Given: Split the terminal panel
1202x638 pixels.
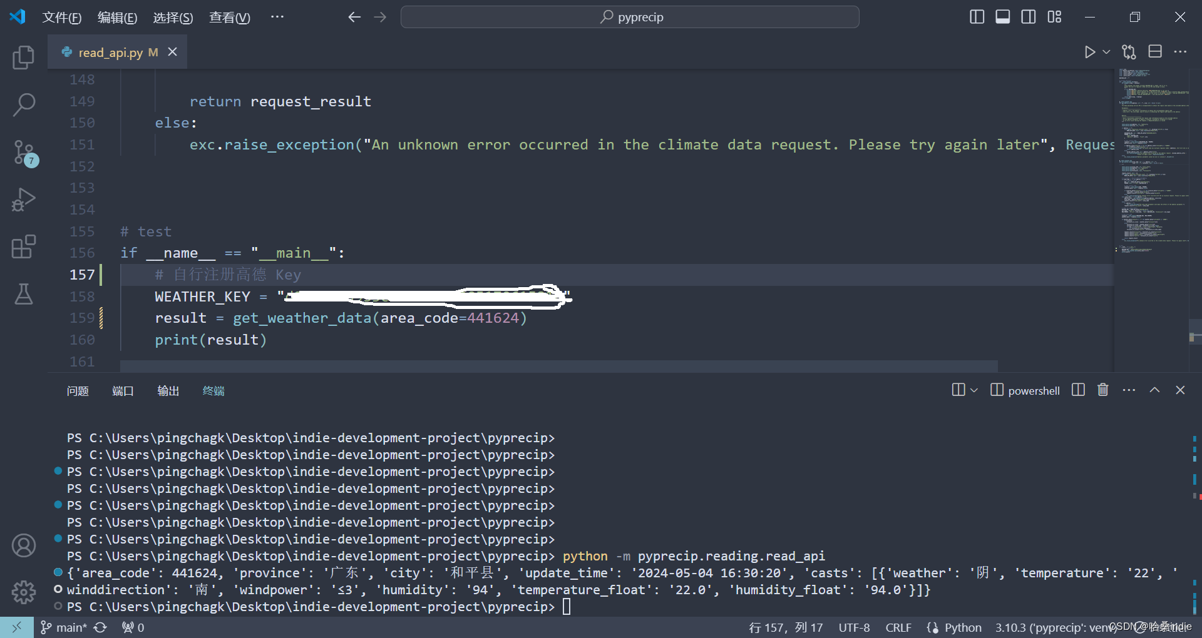Looking at the screenshot, I should pos(1078,390).
